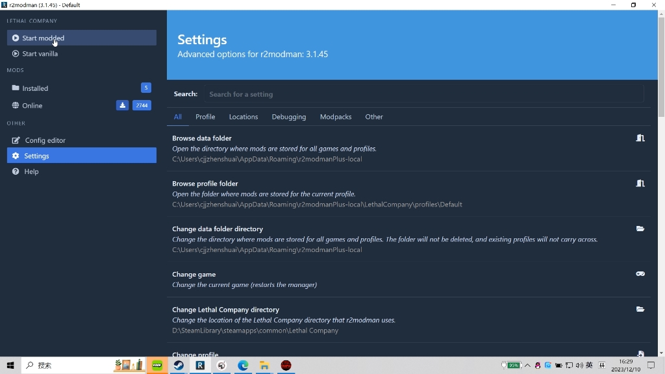Open the notification center

[x=651, y=365]
